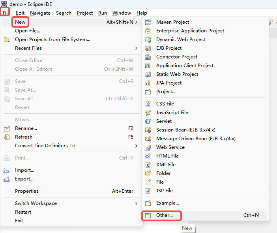Choose Open File... from the File menu

(x=28, y=31)
